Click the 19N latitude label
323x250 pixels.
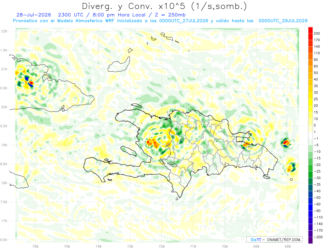4,145
